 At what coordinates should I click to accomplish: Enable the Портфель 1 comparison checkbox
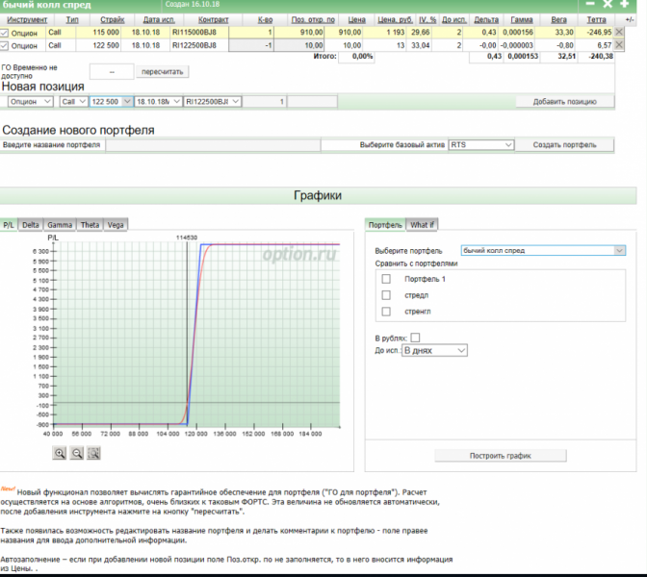coord(386,279)
